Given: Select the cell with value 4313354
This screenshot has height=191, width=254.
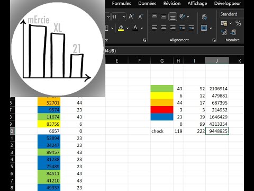Looking at the screenshot, I should [x=217, y=124].
